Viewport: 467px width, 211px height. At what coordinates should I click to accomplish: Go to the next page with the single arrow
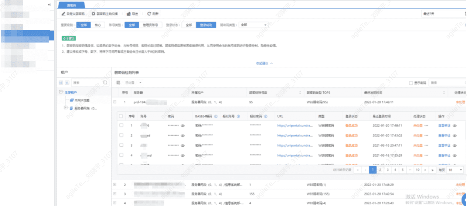pos(425,170)
